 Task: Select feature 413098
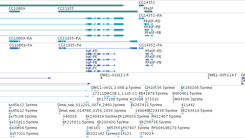(131, 102)
